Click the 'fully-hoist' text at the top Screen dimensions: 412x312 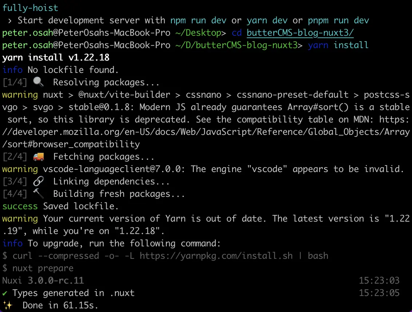pos(30,8)
